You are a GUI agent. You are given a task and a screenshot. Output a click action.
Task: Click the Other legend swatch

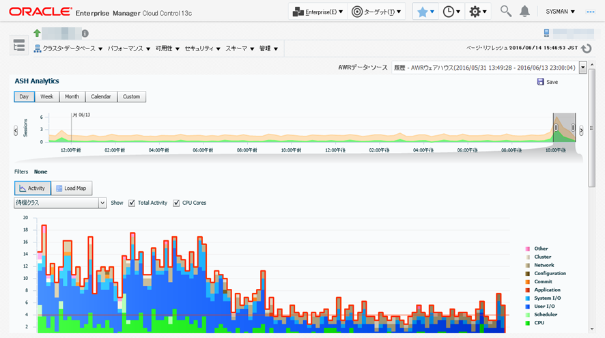pyautogui.click(x=527, y=249)
